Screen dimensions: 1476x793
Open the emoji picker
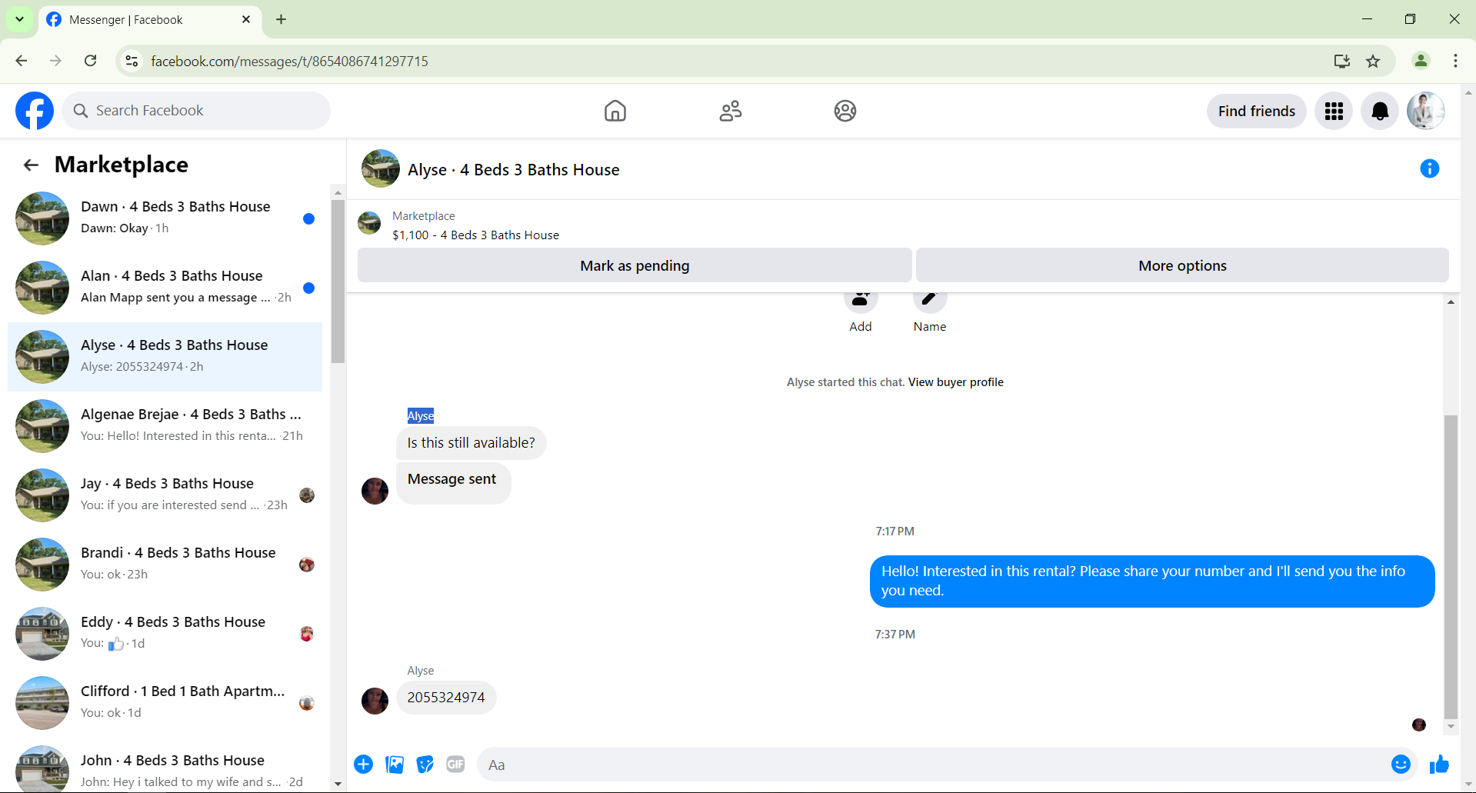[x=1401, y=765]
